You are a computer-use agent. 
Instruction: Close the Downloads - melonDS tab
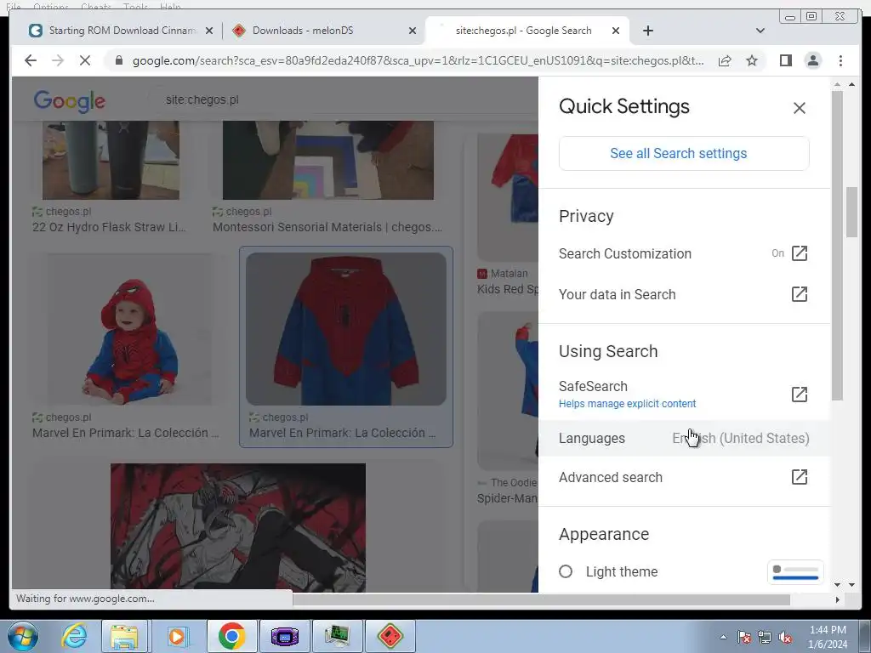tap(413, 31)
